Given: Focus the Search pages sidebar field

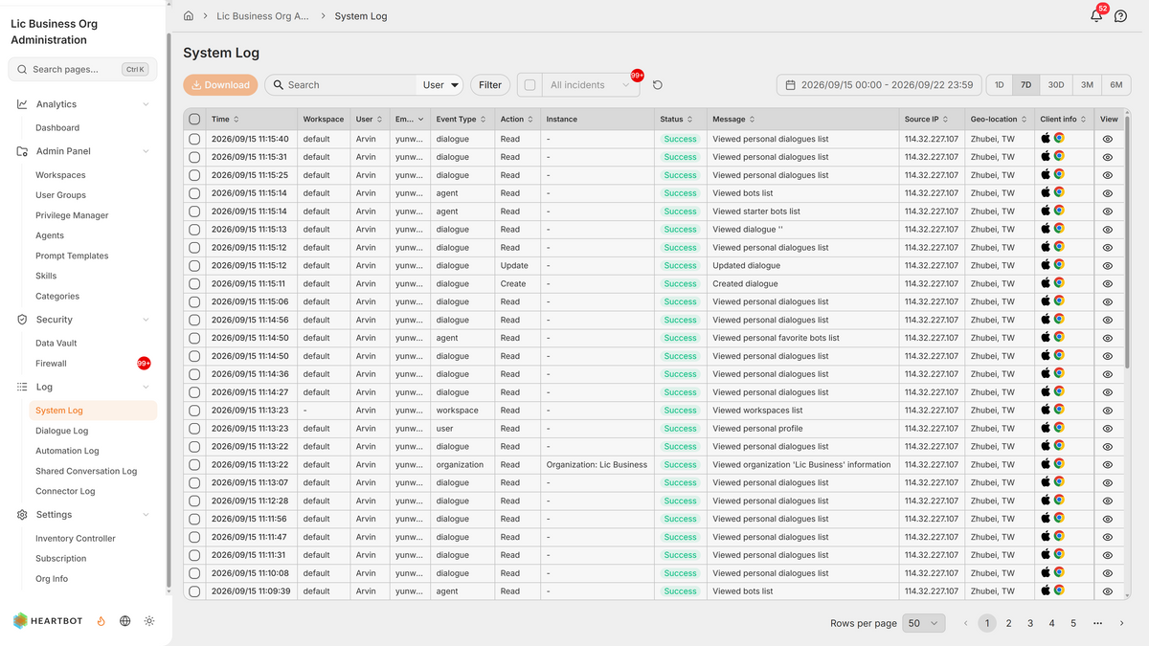Looking at the screenshot, I should point(82,69).
